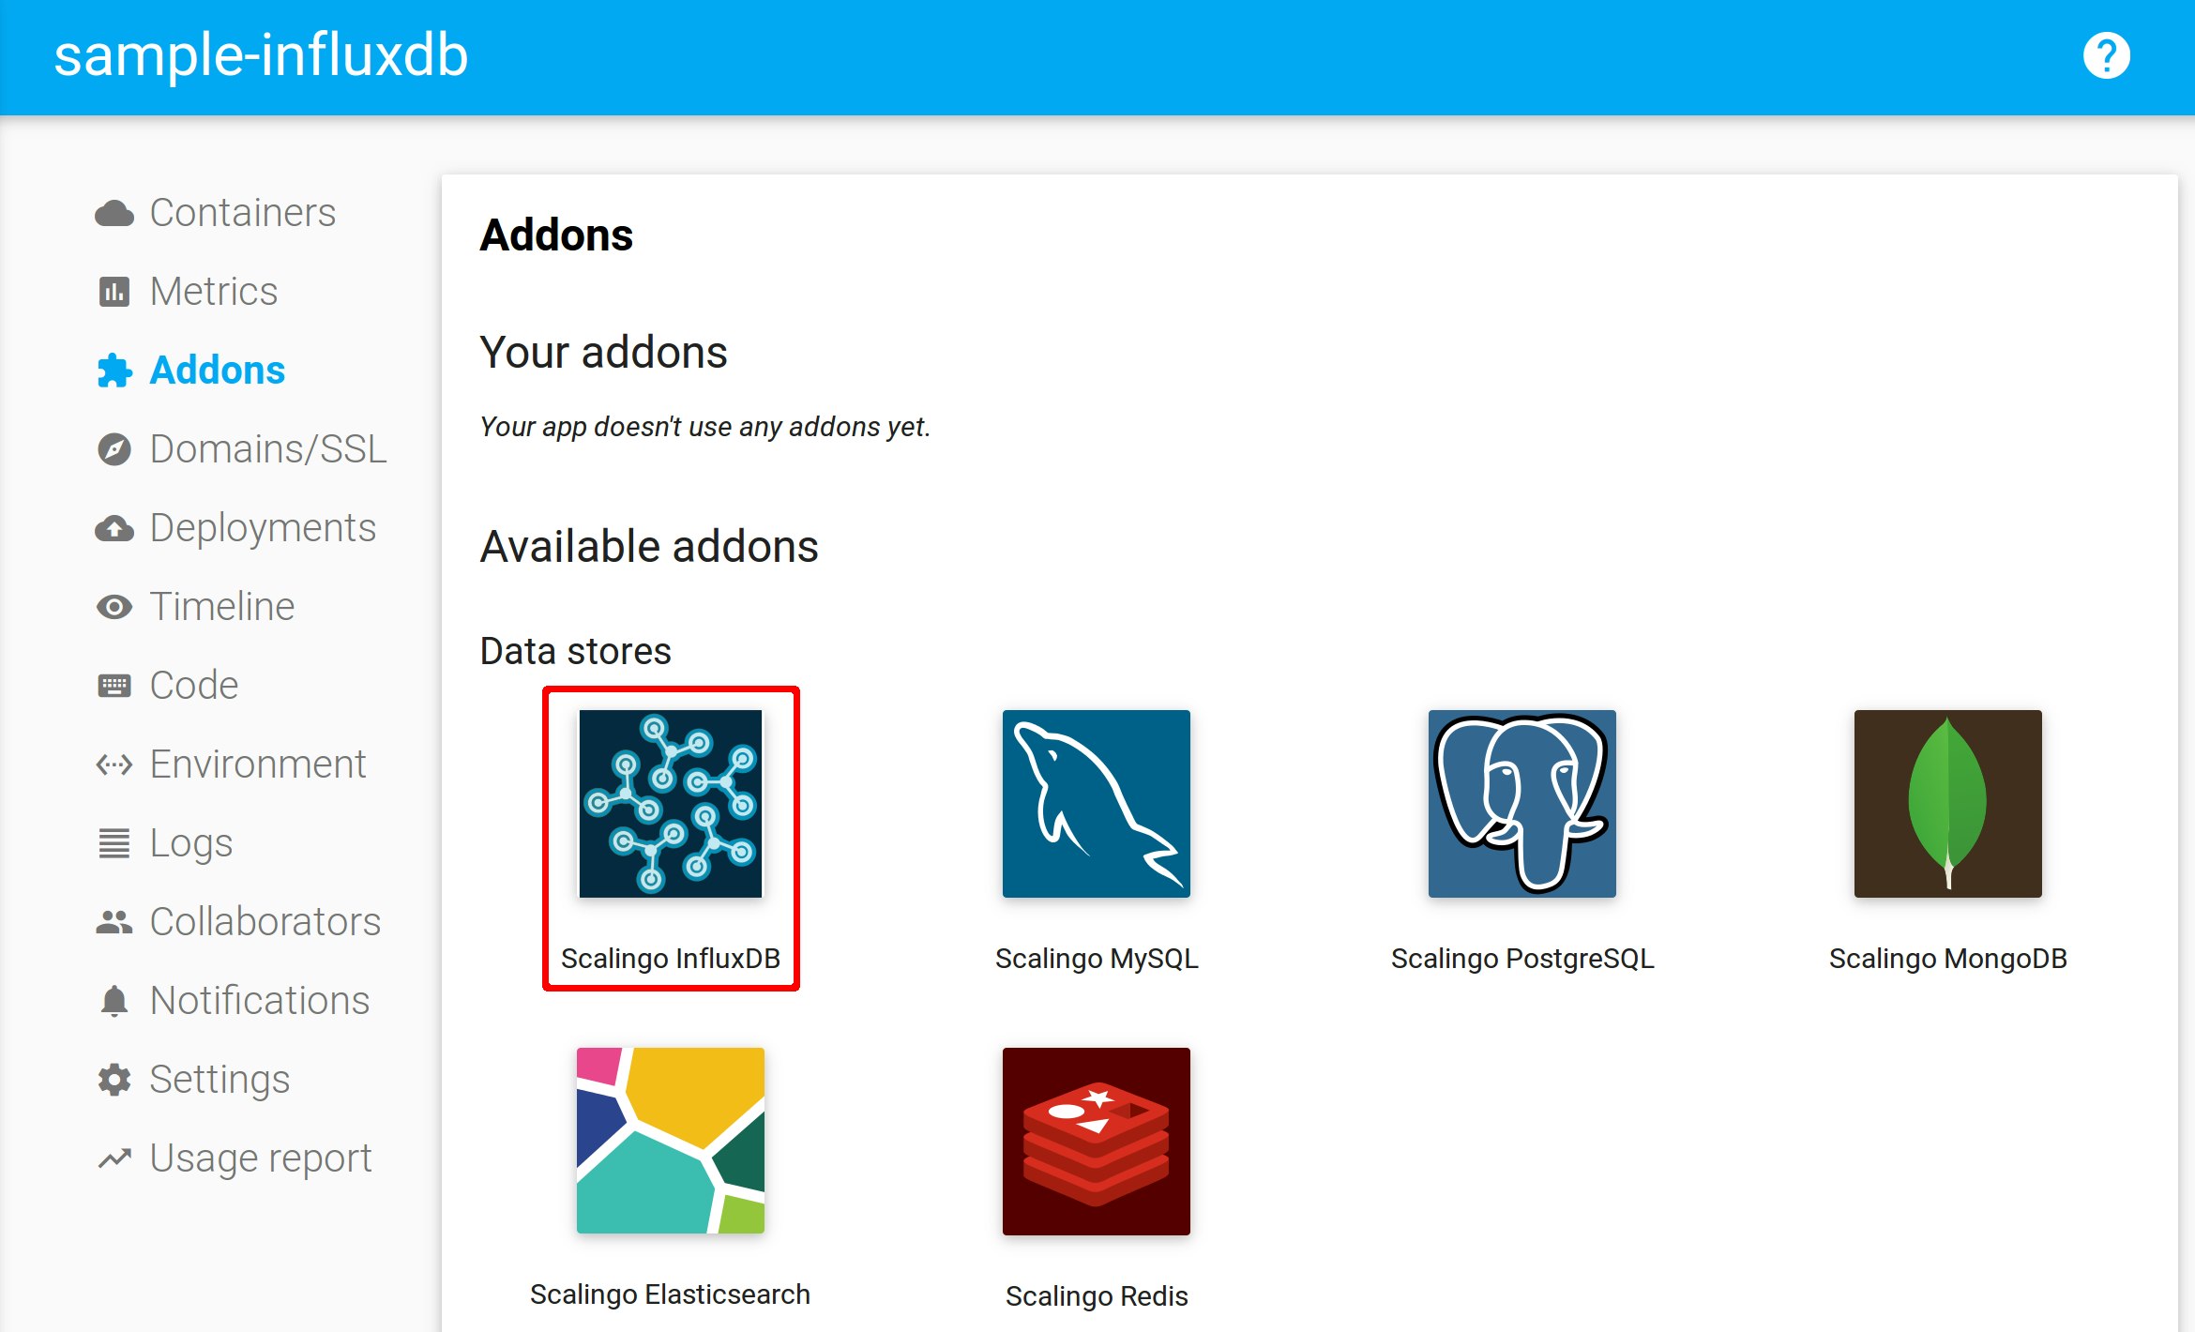Click the Addons puzzle piece icon

[117, 370]
